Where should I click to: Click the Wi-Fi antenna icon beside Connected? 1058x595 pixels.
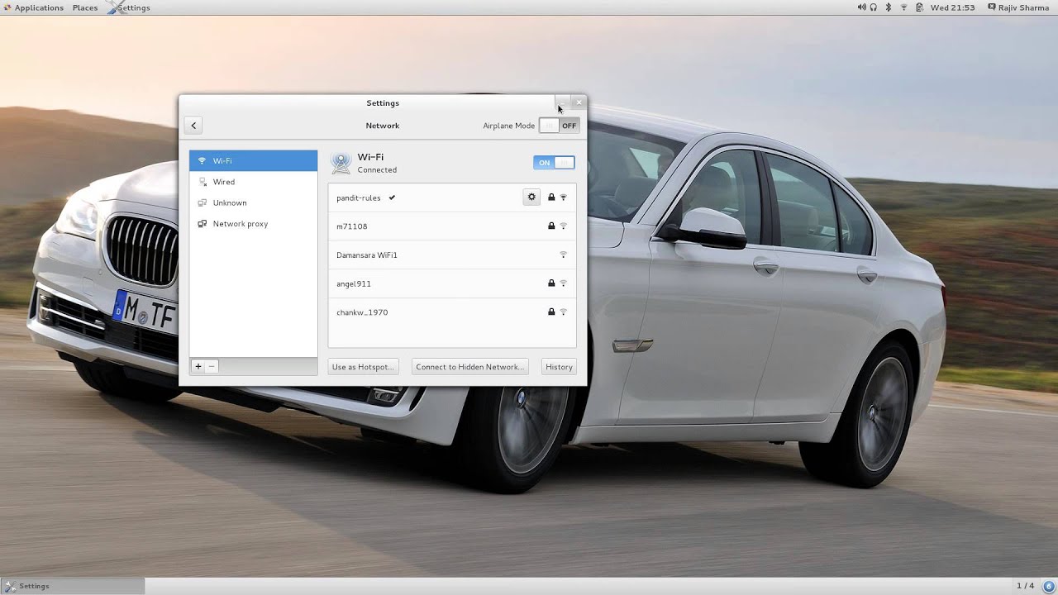(341, 163)
